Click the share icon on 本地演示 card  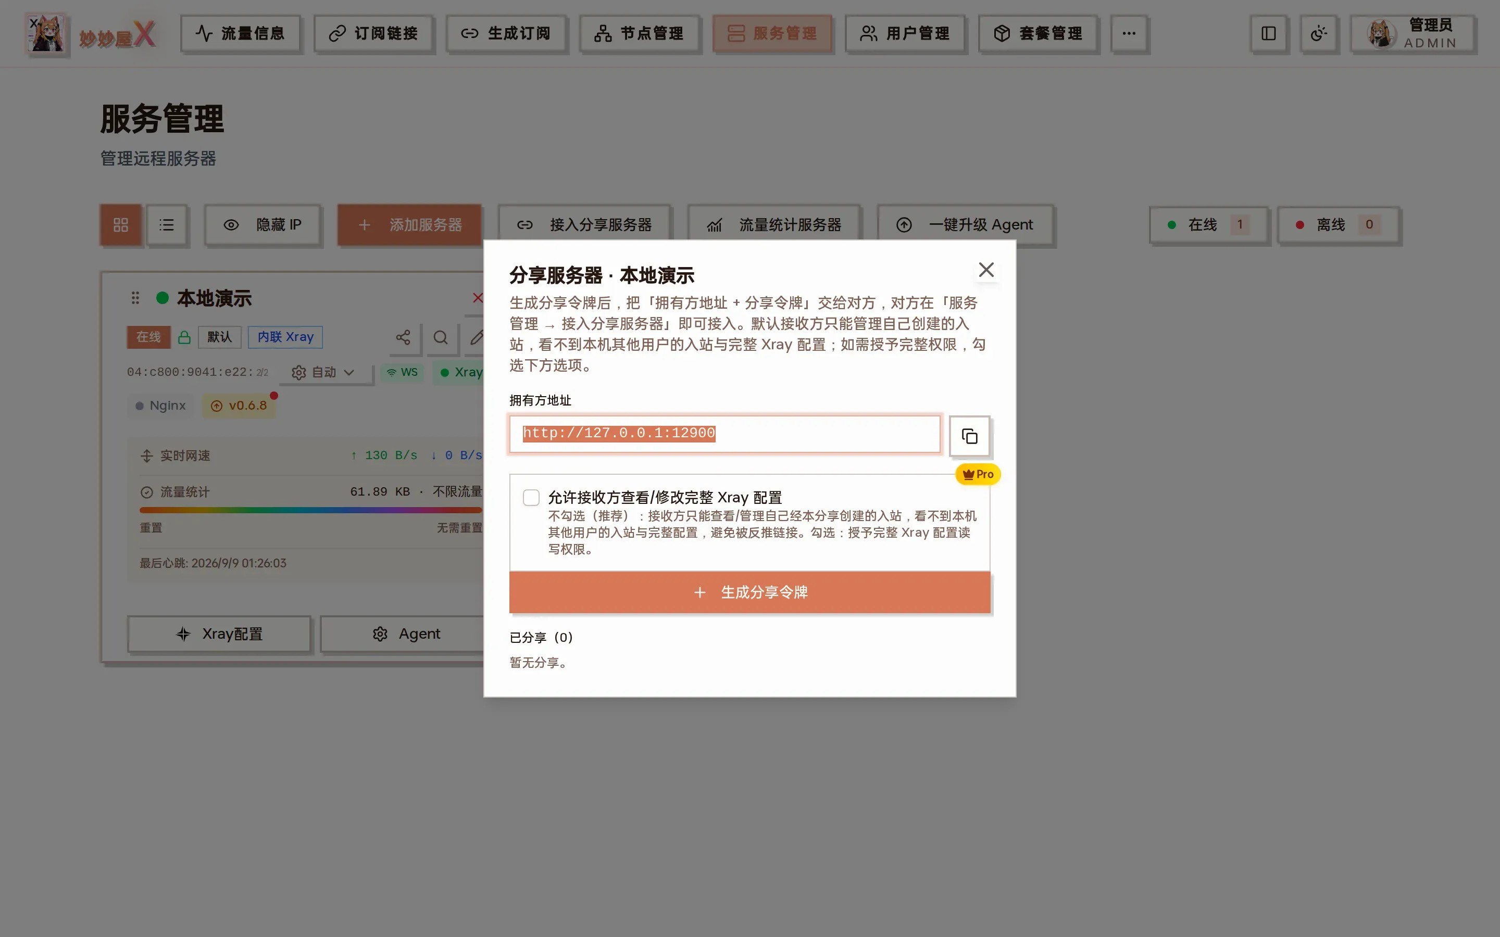[403, 337]
